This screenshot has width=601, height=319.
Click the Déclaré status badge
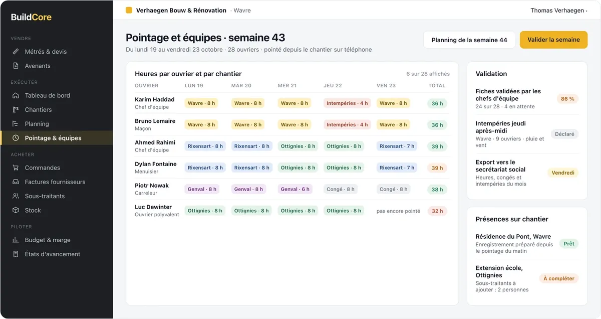point(564,134)
